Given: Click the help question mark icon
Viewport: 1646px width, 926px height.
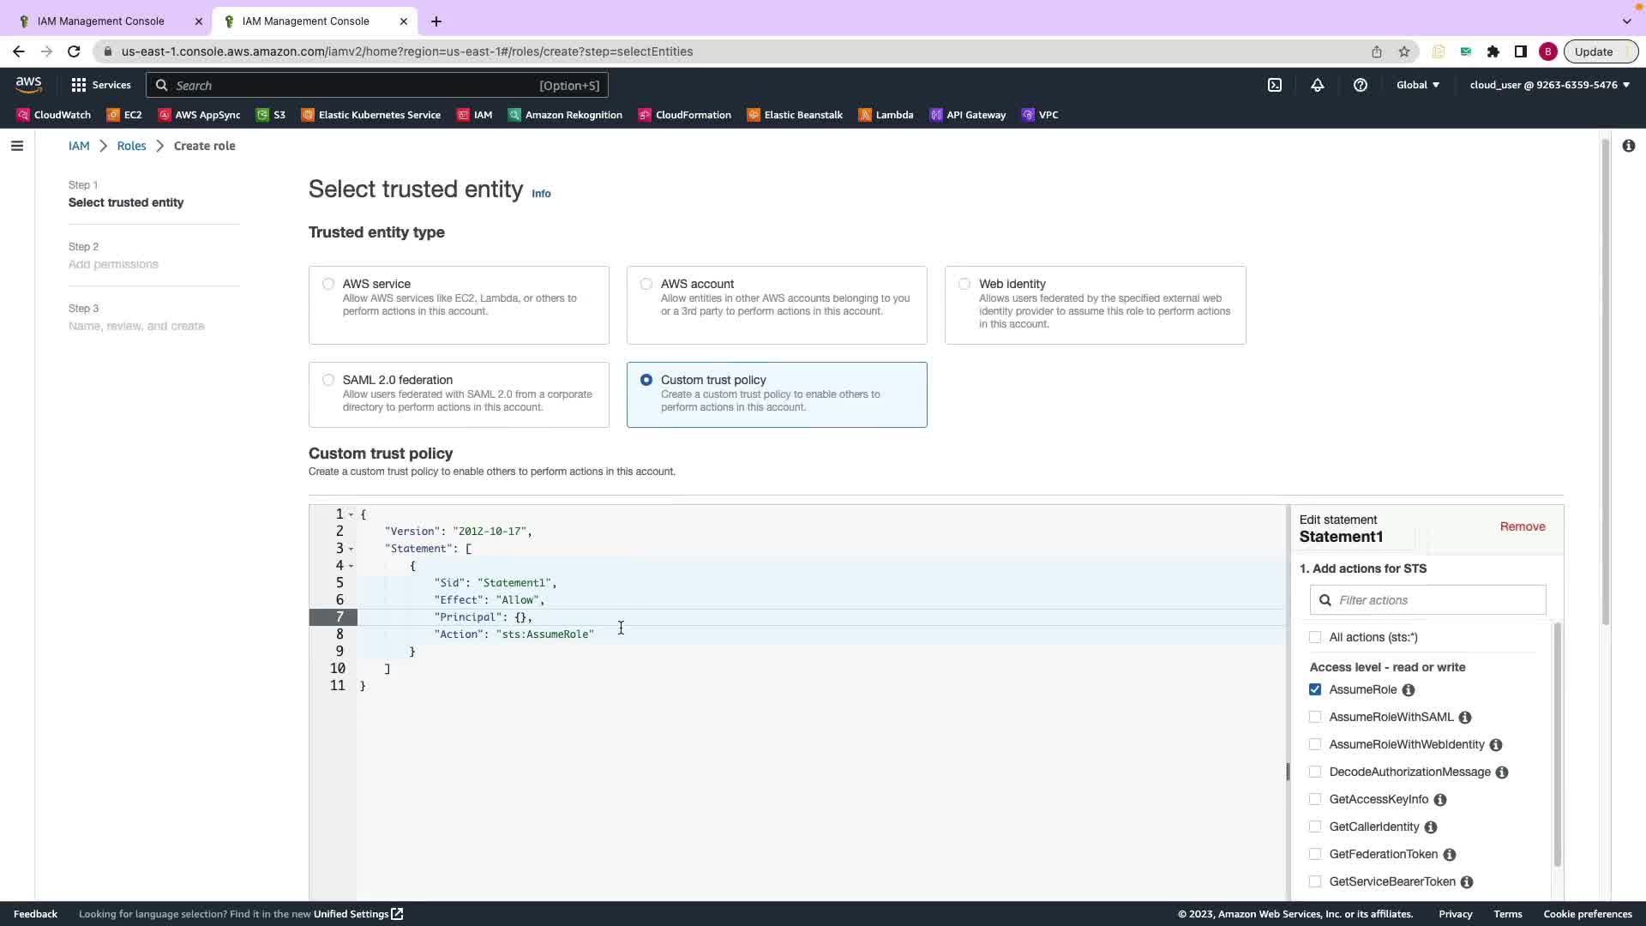Looking at the screenshot, I should point(1361,85).
